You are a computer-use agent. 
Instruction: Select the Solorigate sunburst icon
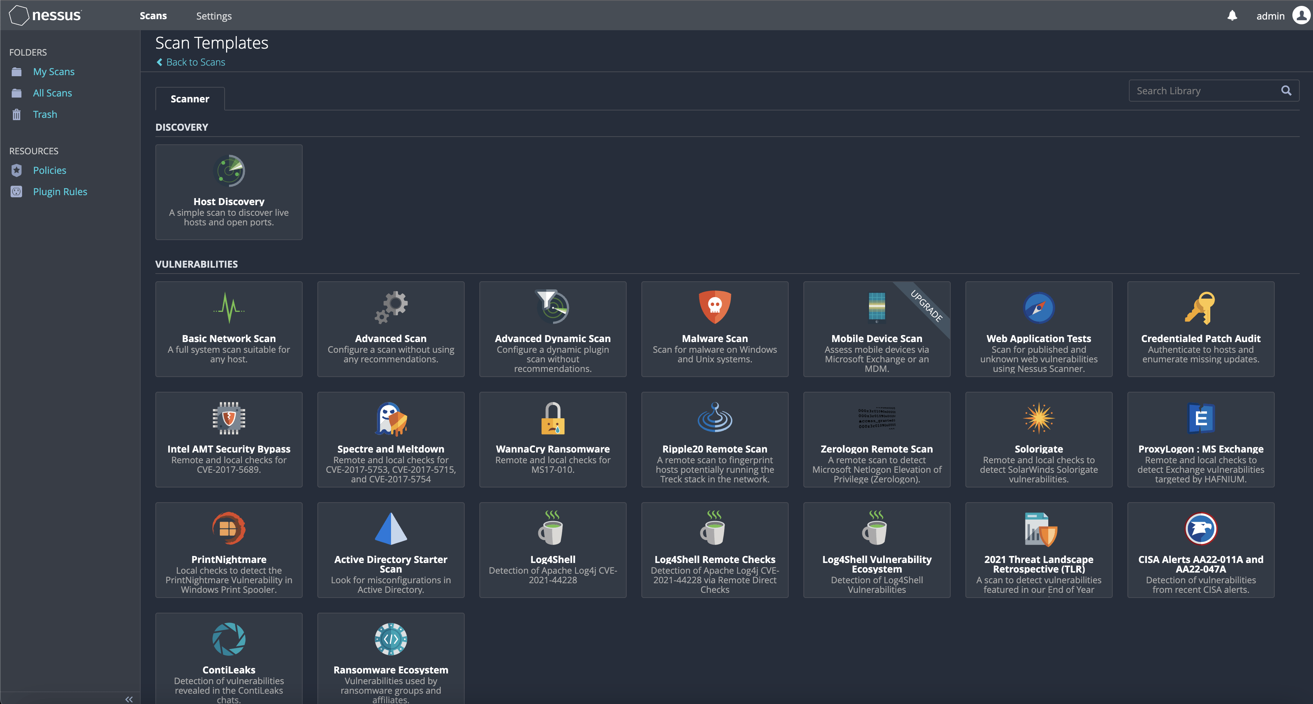[x=1039, y=418]
